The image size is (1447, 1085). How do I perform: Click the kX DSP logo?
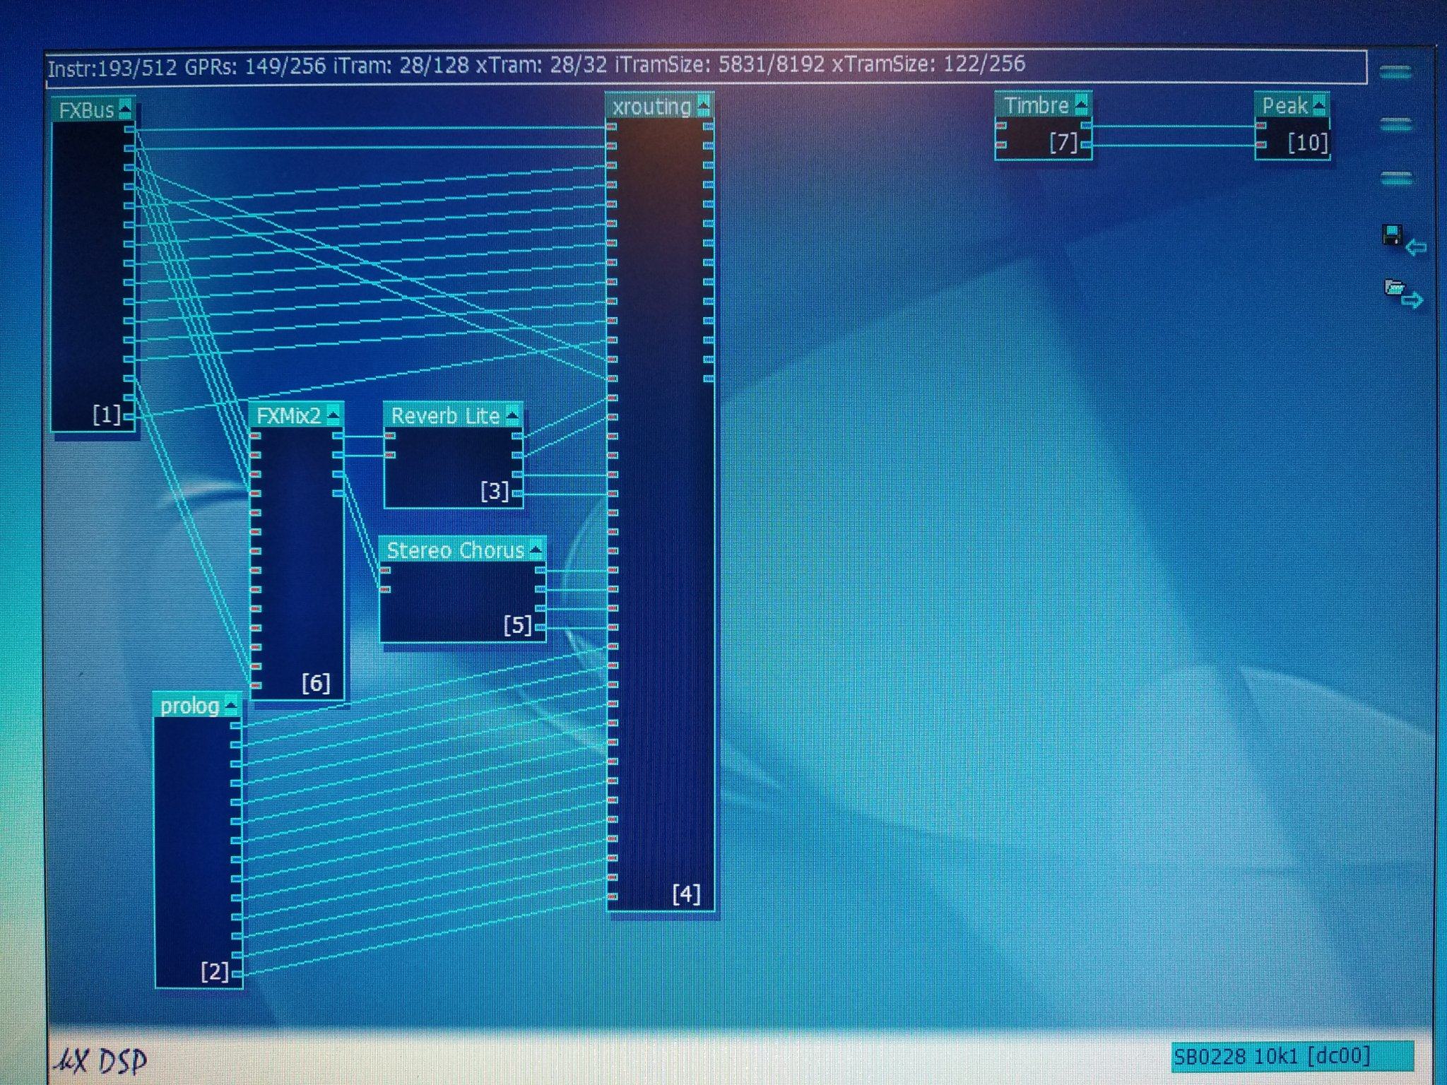pos(101,1060)
